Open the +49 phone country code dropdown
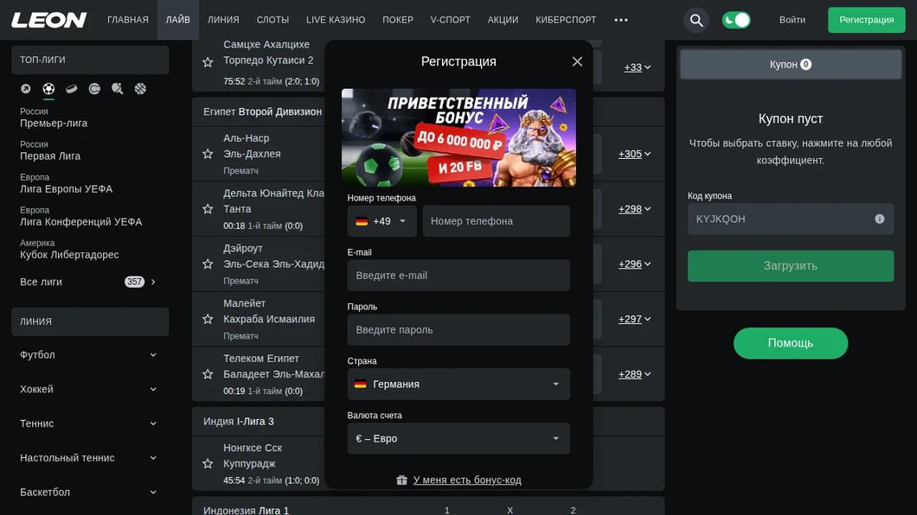This screenshot has width=917, height=515. pyautogui.click(x=382, y=221)
